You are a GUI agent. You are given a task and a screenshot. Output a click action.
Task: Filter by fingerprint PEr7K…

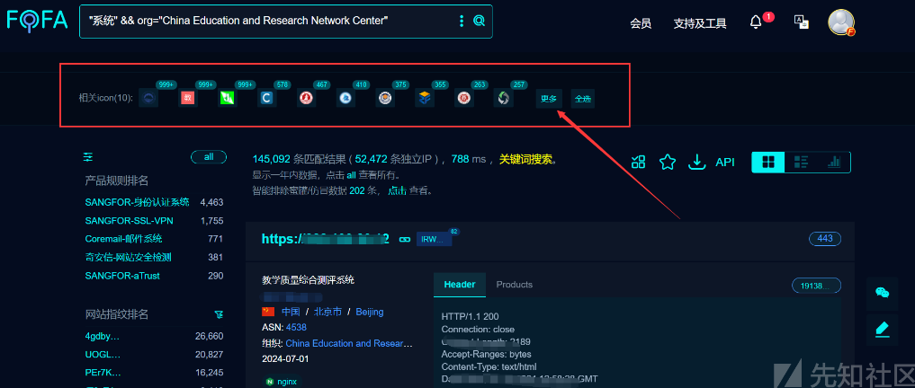point(103,372)
